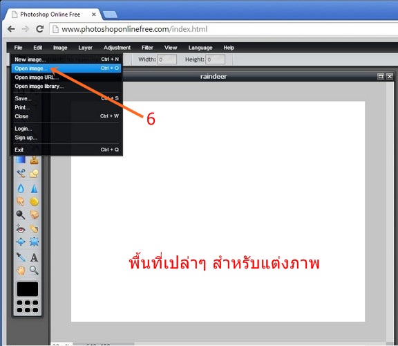The image size is (398, 346).
Task: Select the yellow Sponge tool
Action: pyautogui.click(x=34, y=202)
